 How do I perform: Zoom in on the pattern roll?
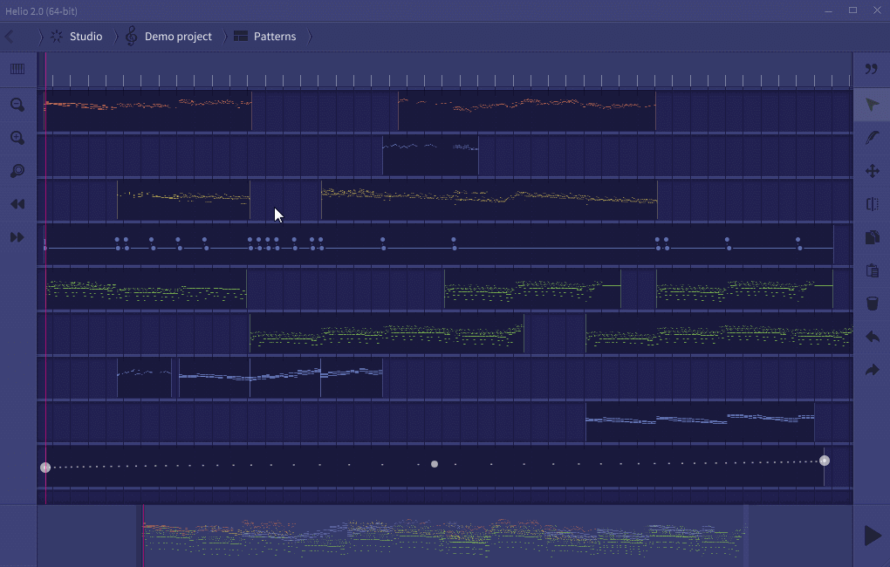17,138
